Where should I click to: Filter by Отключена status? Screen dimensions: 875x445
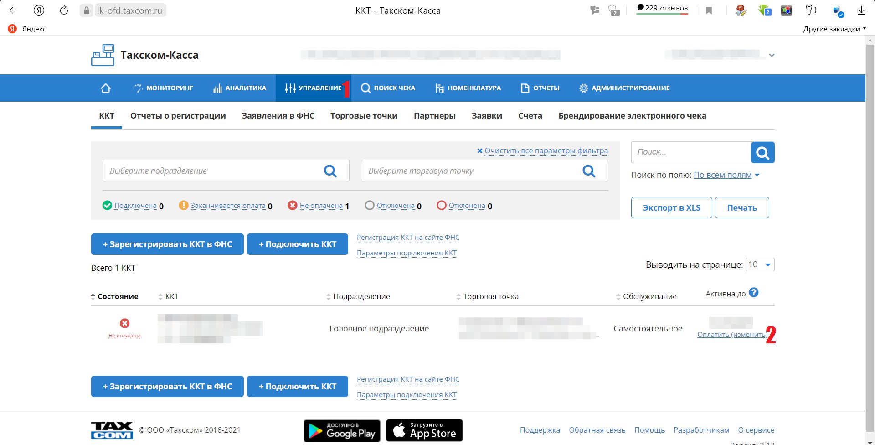coord(396,206)
